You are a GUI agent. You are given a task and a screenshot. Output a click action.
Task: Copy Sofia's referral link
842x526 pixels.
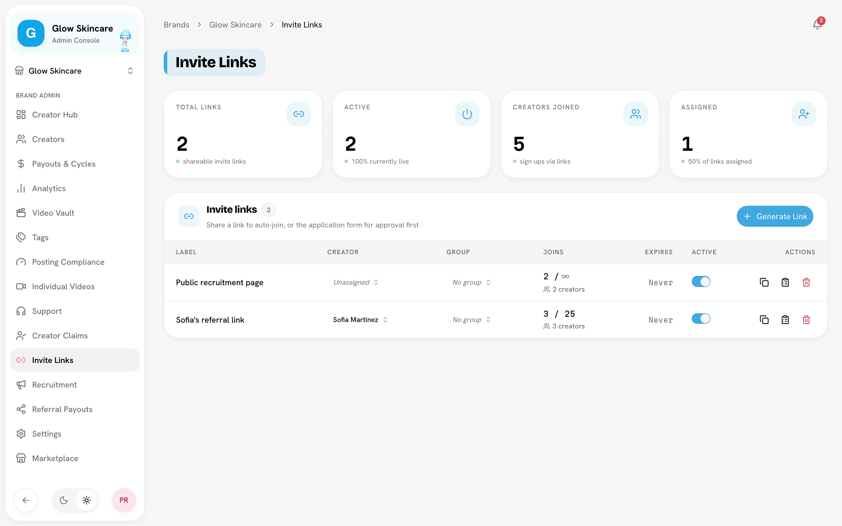tap(764, 319)
